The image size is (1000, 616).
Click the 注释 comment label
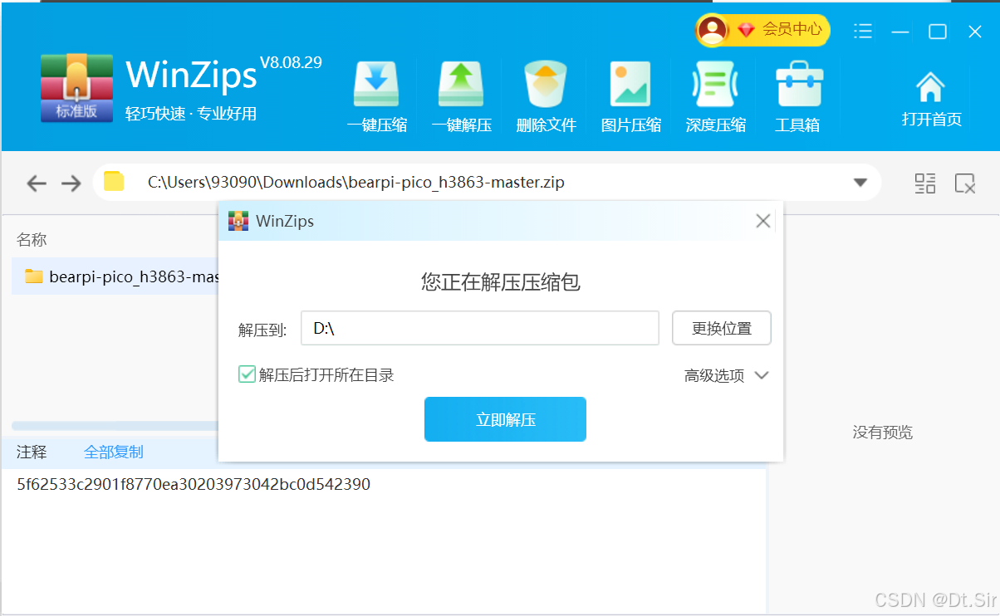[x=32, y=452]
